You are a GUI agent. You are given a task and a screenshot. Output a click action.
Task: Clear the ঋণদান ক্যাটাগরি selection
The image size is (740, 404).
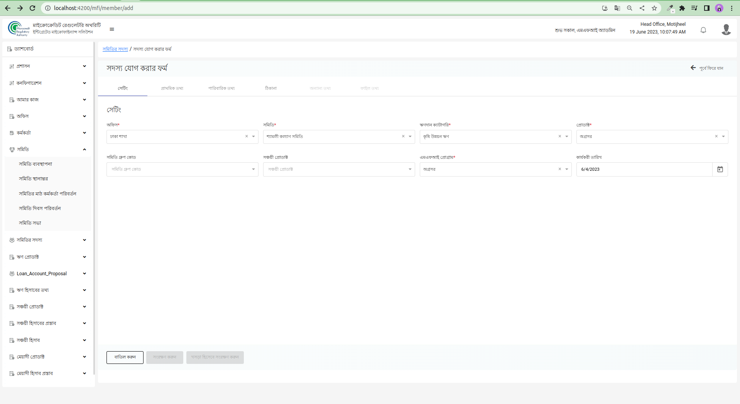coord(560,136)
